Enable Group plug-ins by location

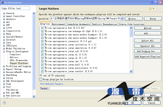(41, 79)
